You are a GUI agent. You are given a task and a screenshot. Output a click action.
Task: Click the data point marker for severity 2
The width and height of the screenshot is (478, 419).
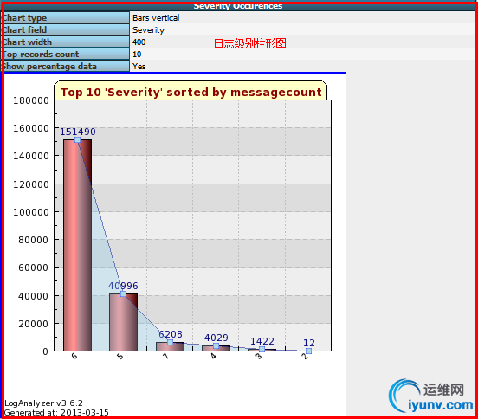click(x=308, y=351)
